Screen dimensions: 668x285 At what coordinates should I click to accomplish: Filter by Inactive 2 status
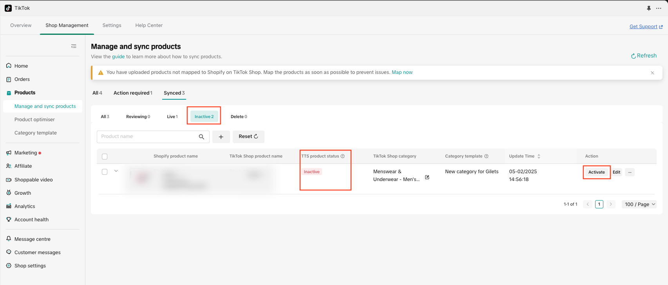click(204, 117)
